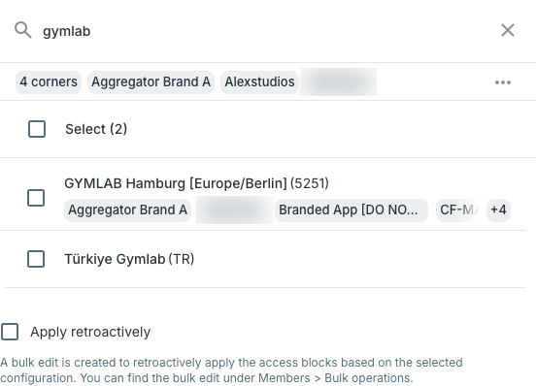The image size is (536, 386).
Task: Pick the Alexstudios filter tag
Action: coord(259,81)
